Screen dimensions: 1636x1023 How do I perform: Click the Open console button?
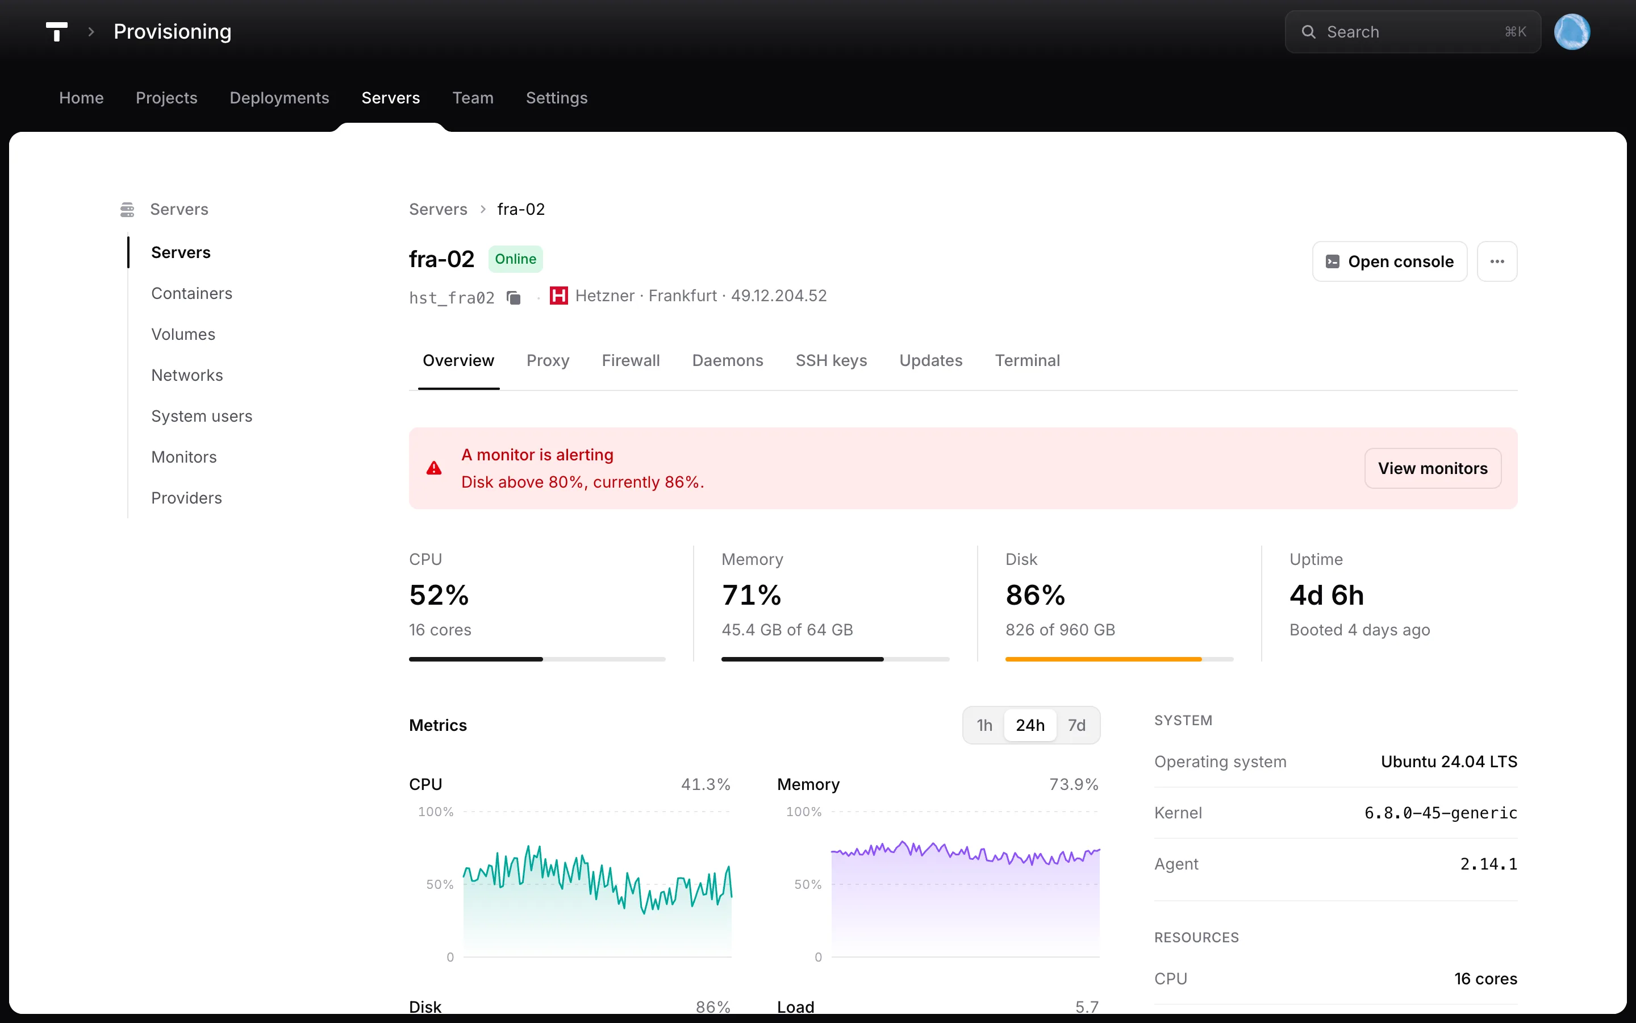[x=1389, y=261]
